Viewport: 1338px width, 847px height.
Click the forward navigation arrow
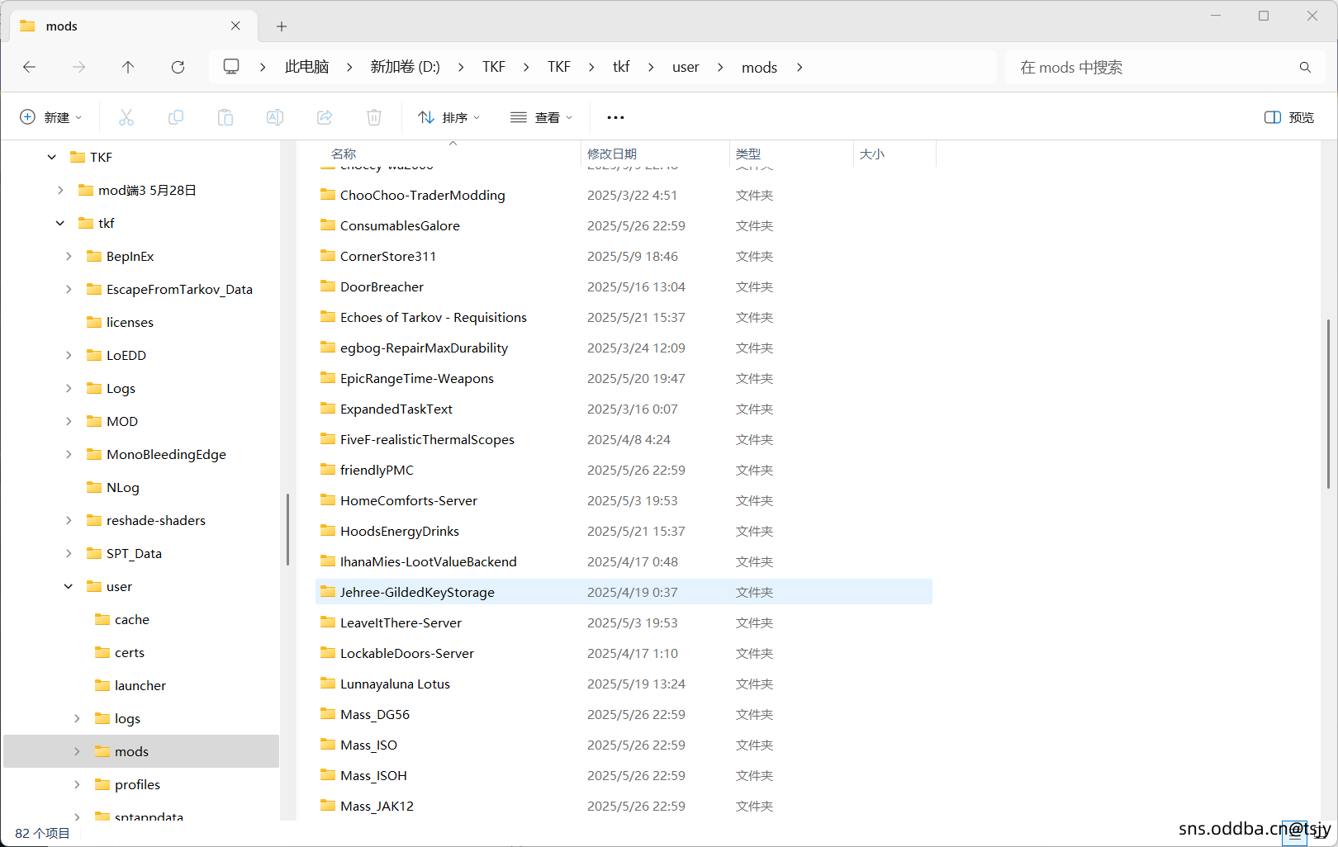(x=78, y=67)
